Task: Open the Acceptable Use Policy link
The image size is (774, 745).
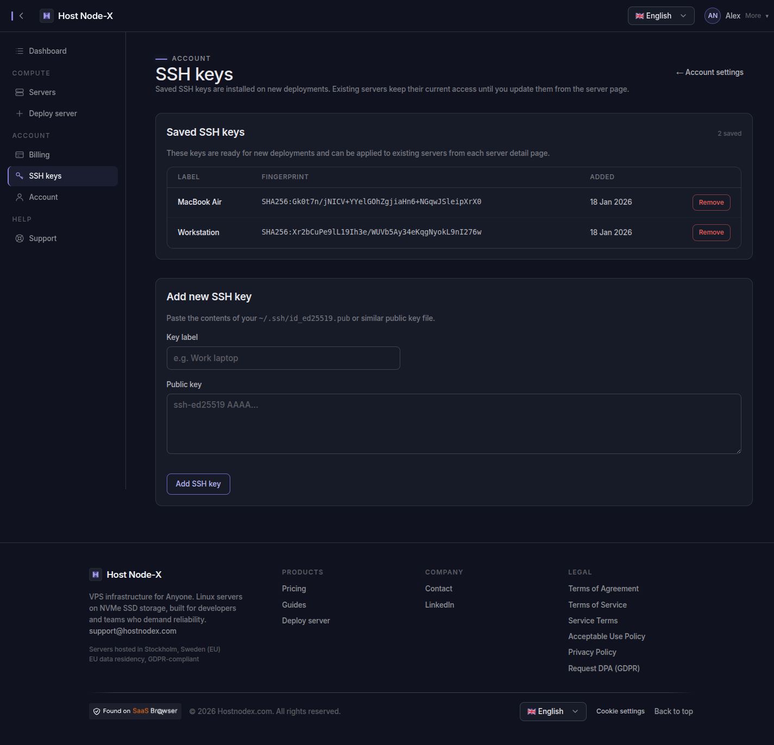Action: pos(607,636)
